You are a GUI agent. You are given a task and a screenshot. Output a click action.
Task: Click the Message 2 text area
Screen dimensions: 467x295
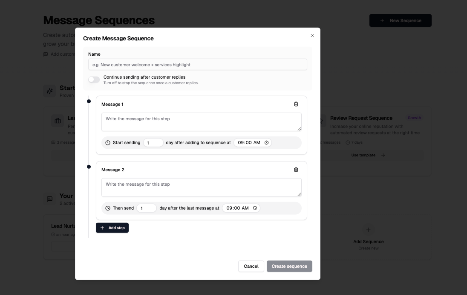click(202, 187)
